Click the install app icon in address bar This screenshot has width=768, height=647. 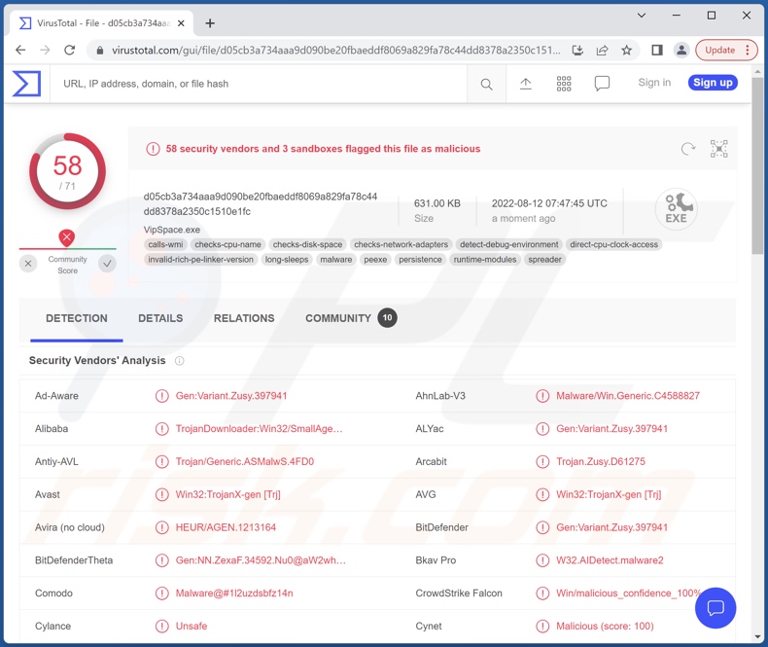tap(578, 50)
